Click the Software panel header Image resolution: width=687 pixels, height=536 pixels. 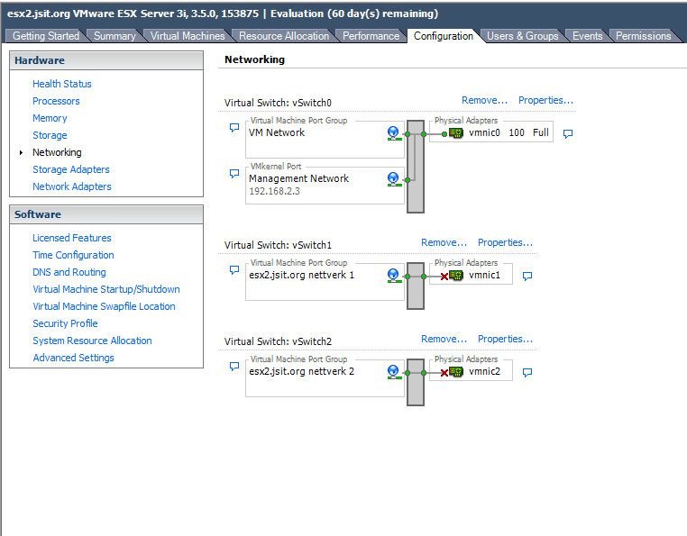pyautogui.click(x=106, y=214)
